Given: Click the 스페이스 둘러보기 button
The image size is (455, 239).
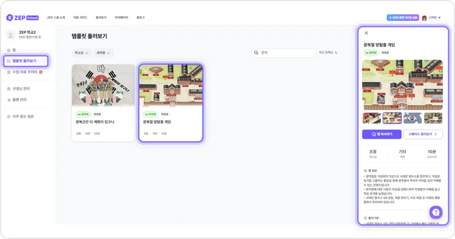Looking at the screenshot, I should point(423,134).
